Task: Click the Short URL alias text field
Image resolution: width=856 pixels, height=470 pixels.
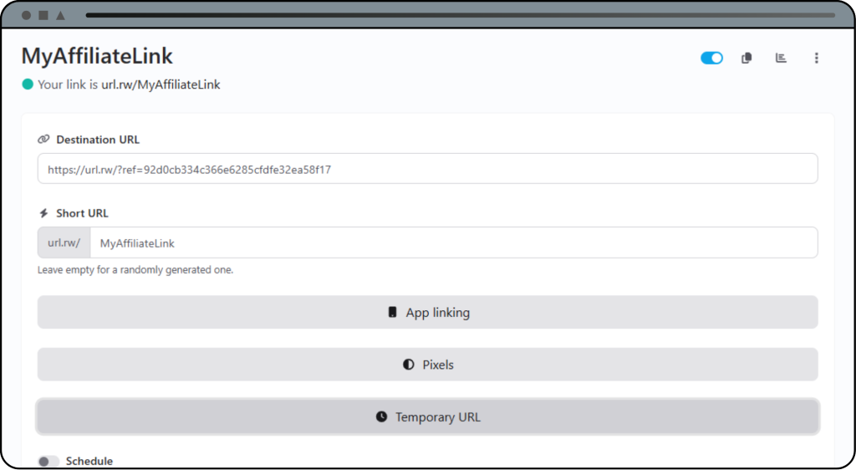Action: (452, 243)
